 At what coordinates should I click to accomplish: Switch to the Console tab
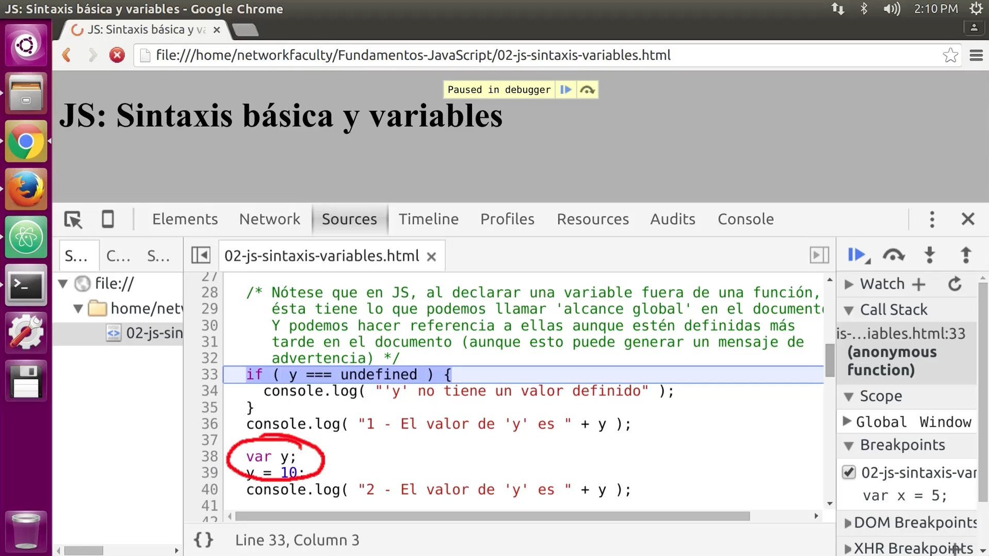[x=745, y=219]
